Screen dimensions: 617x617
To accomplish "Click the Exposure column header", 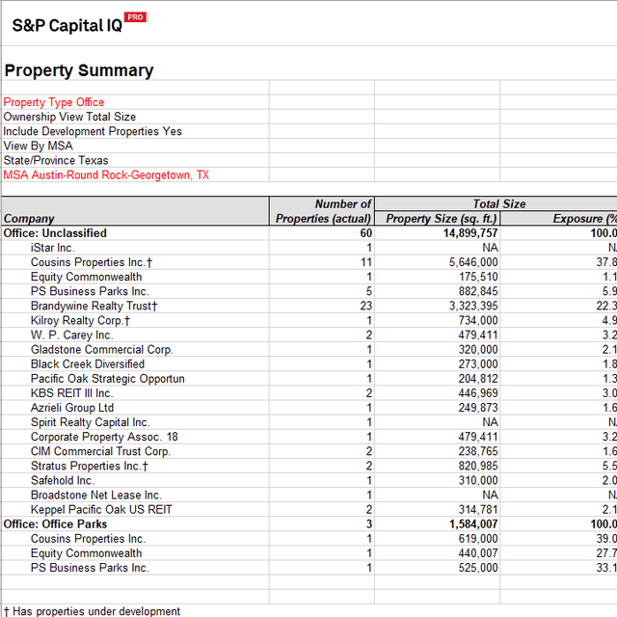I will [559, 219].
